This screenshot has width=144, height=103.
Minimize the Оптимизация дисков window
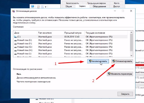tap(115, 11)
